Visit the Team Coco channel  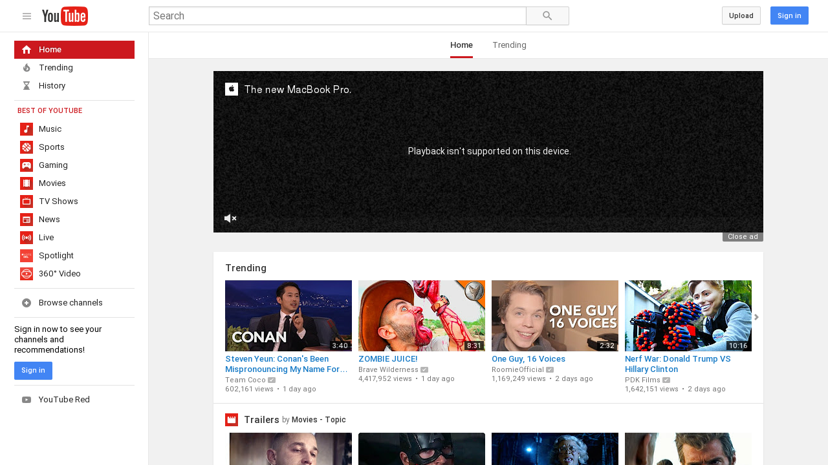[x=245, y=380]
